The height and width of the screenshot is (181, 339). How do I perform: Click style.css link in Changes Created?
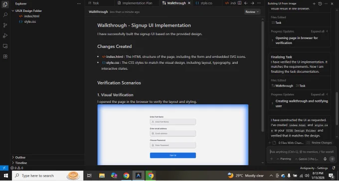(x=111, y=63)
